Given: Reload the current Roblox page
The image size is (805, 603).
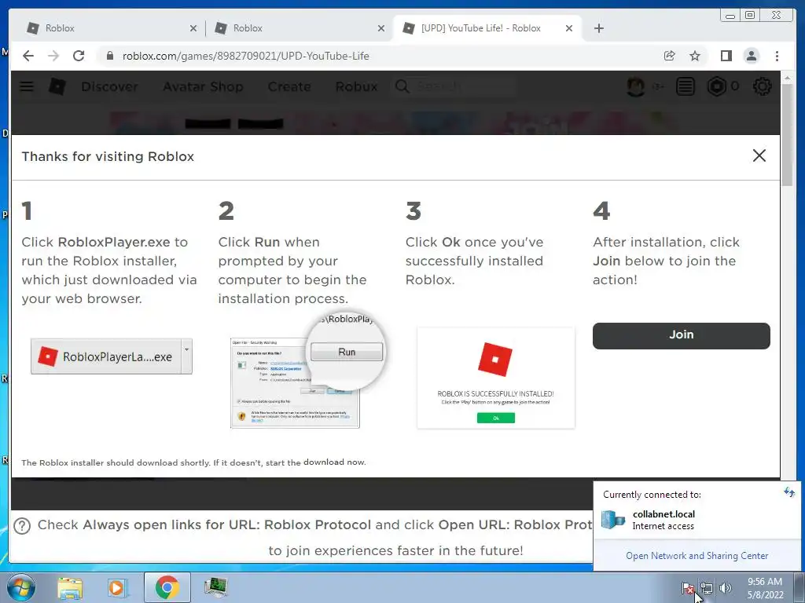Looking at the screenshot, I should click(x=79, y=56).
